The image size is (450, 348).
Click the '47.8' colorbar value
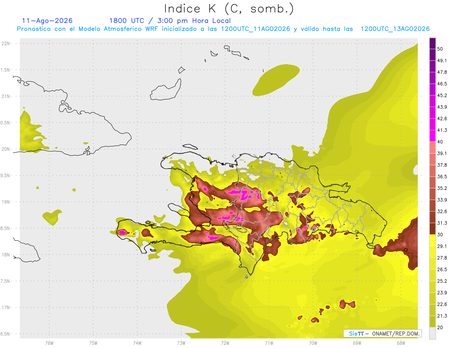point(442,72)
